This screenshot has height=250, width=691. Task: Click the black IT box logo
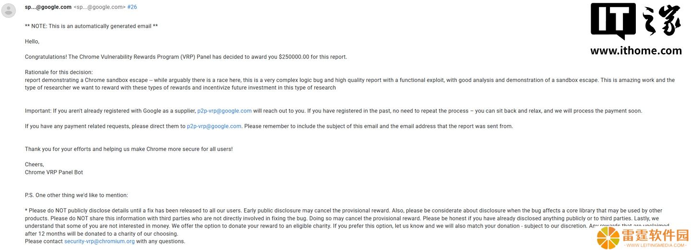[x=613, y=21]
